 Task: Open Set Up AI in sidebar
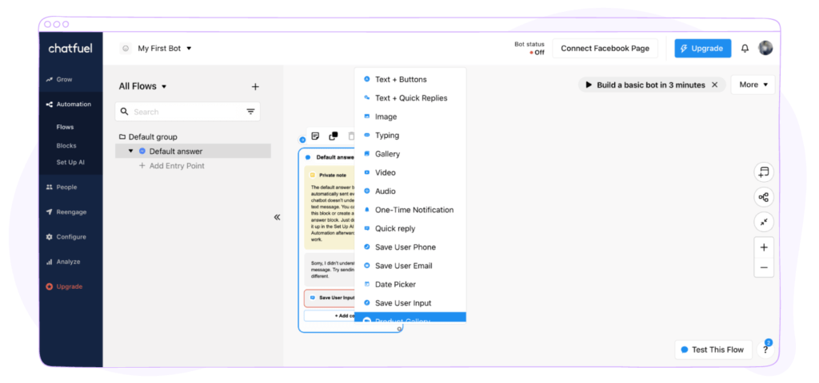pyautogui.click(x=70, y=162)
